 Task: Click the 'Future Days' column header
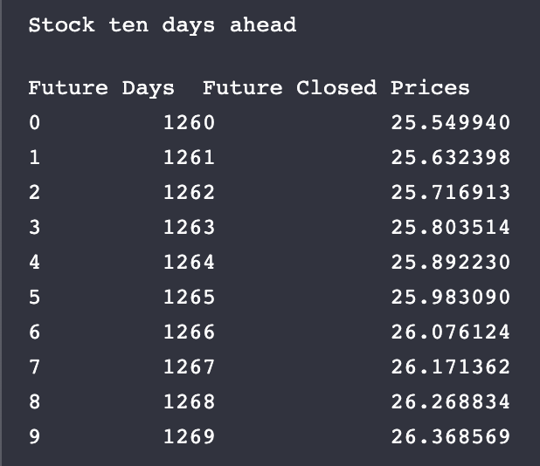coord(101,88)
